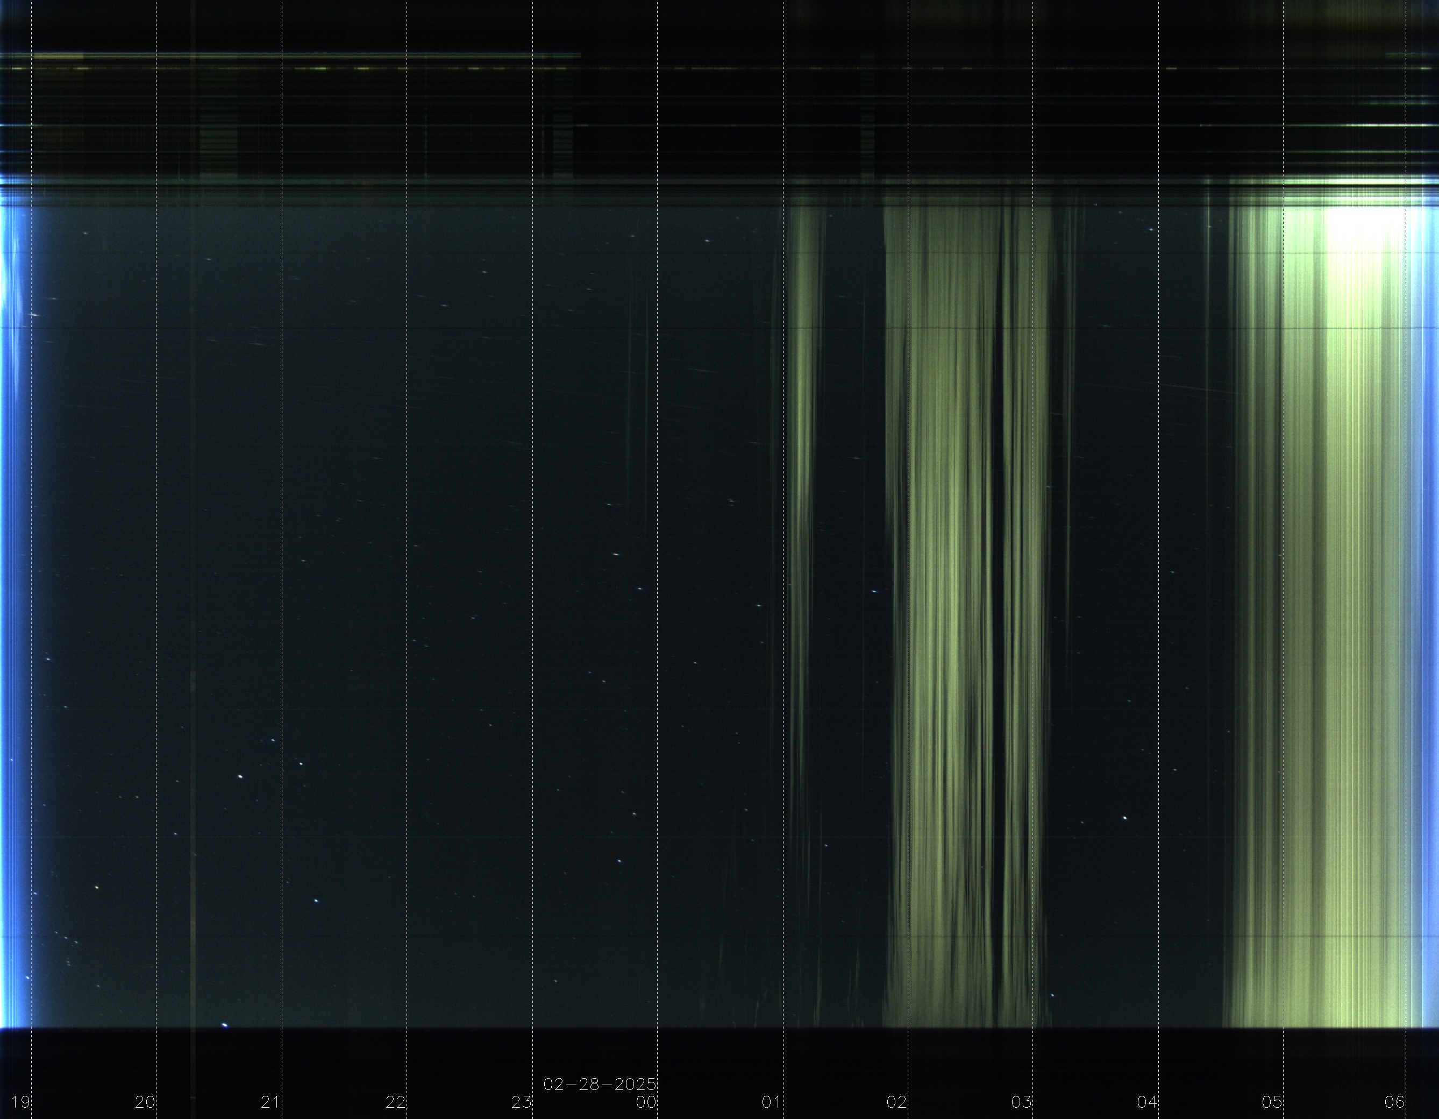This screenshot has height=1119, width=1439.
Task: Click the 05 hour label
Action: point(1272,1102)
